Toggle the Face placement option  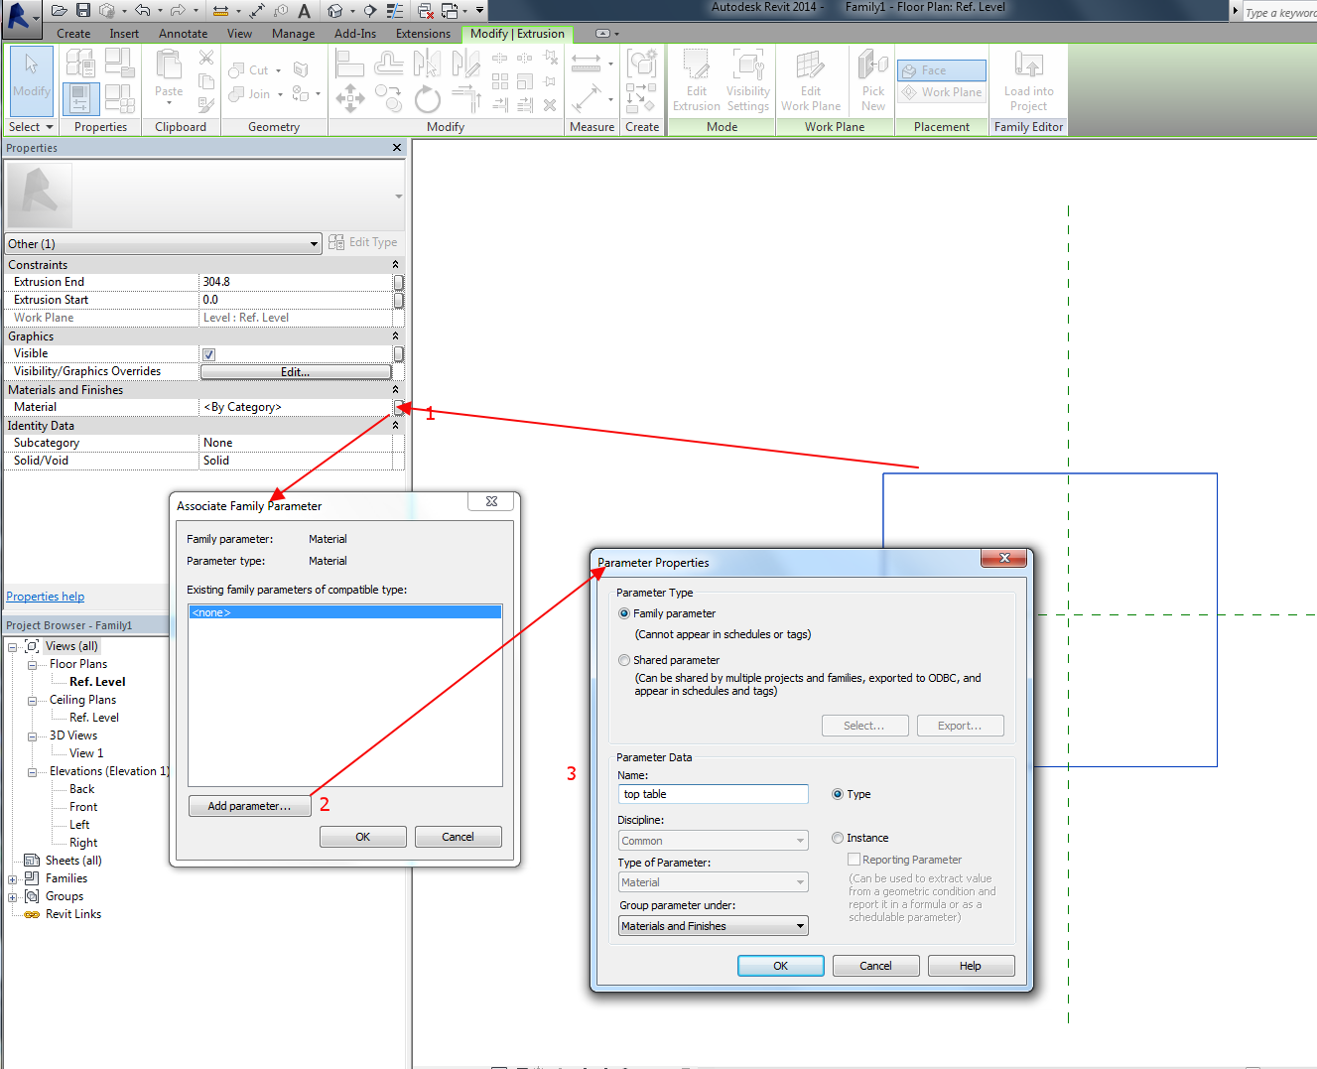pyautogui.click(x=942, y=70)
